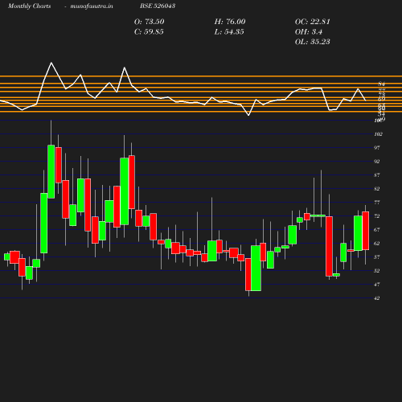This screenshot has width=402, height=402.
Task: Click the most recent red candlestick
Action: (x=366, y=231)
